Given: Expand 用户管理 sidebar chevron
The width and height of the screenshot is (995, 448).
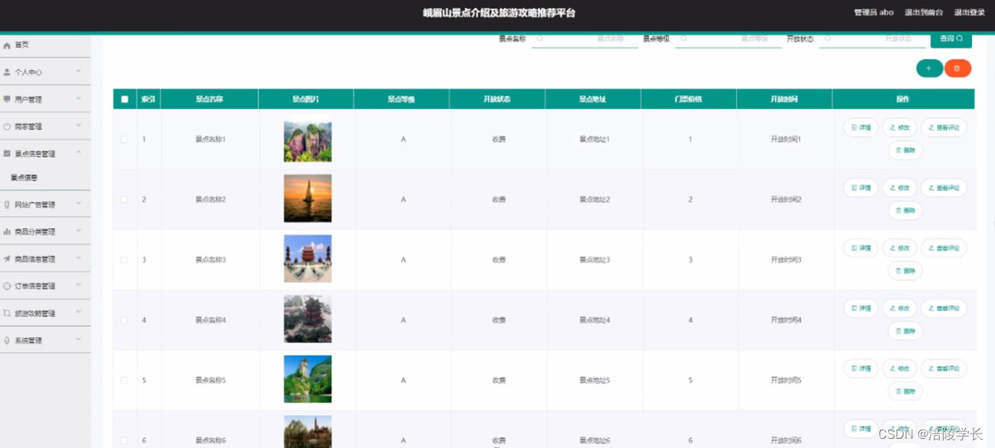Looking at the screenshot, I should click(78, 98).
